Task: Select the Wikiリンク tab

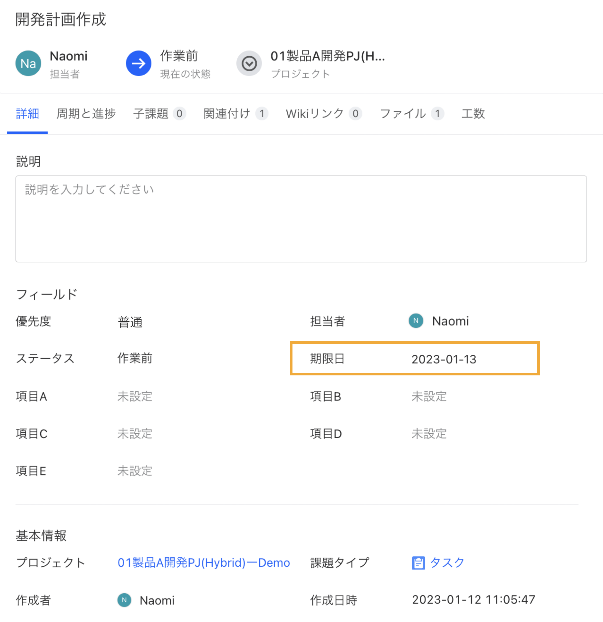Action: (x=315, y=114)
